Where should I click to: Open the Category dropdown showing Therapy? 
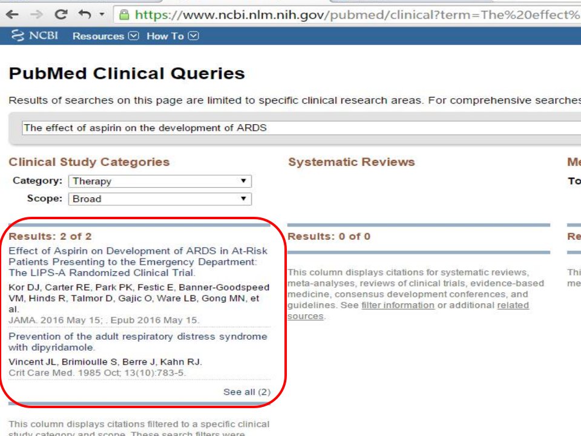pos(160,181)
